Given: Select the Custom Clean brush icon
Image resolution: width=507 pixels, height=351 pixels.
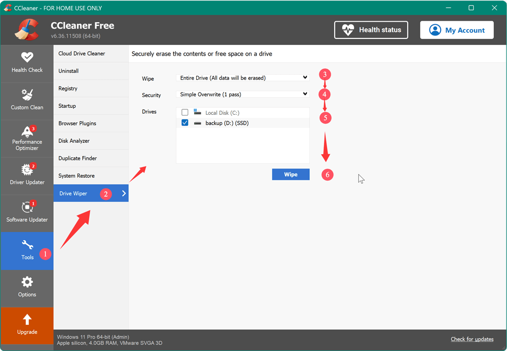Looking at the screenshot, I should coord(27,95).
